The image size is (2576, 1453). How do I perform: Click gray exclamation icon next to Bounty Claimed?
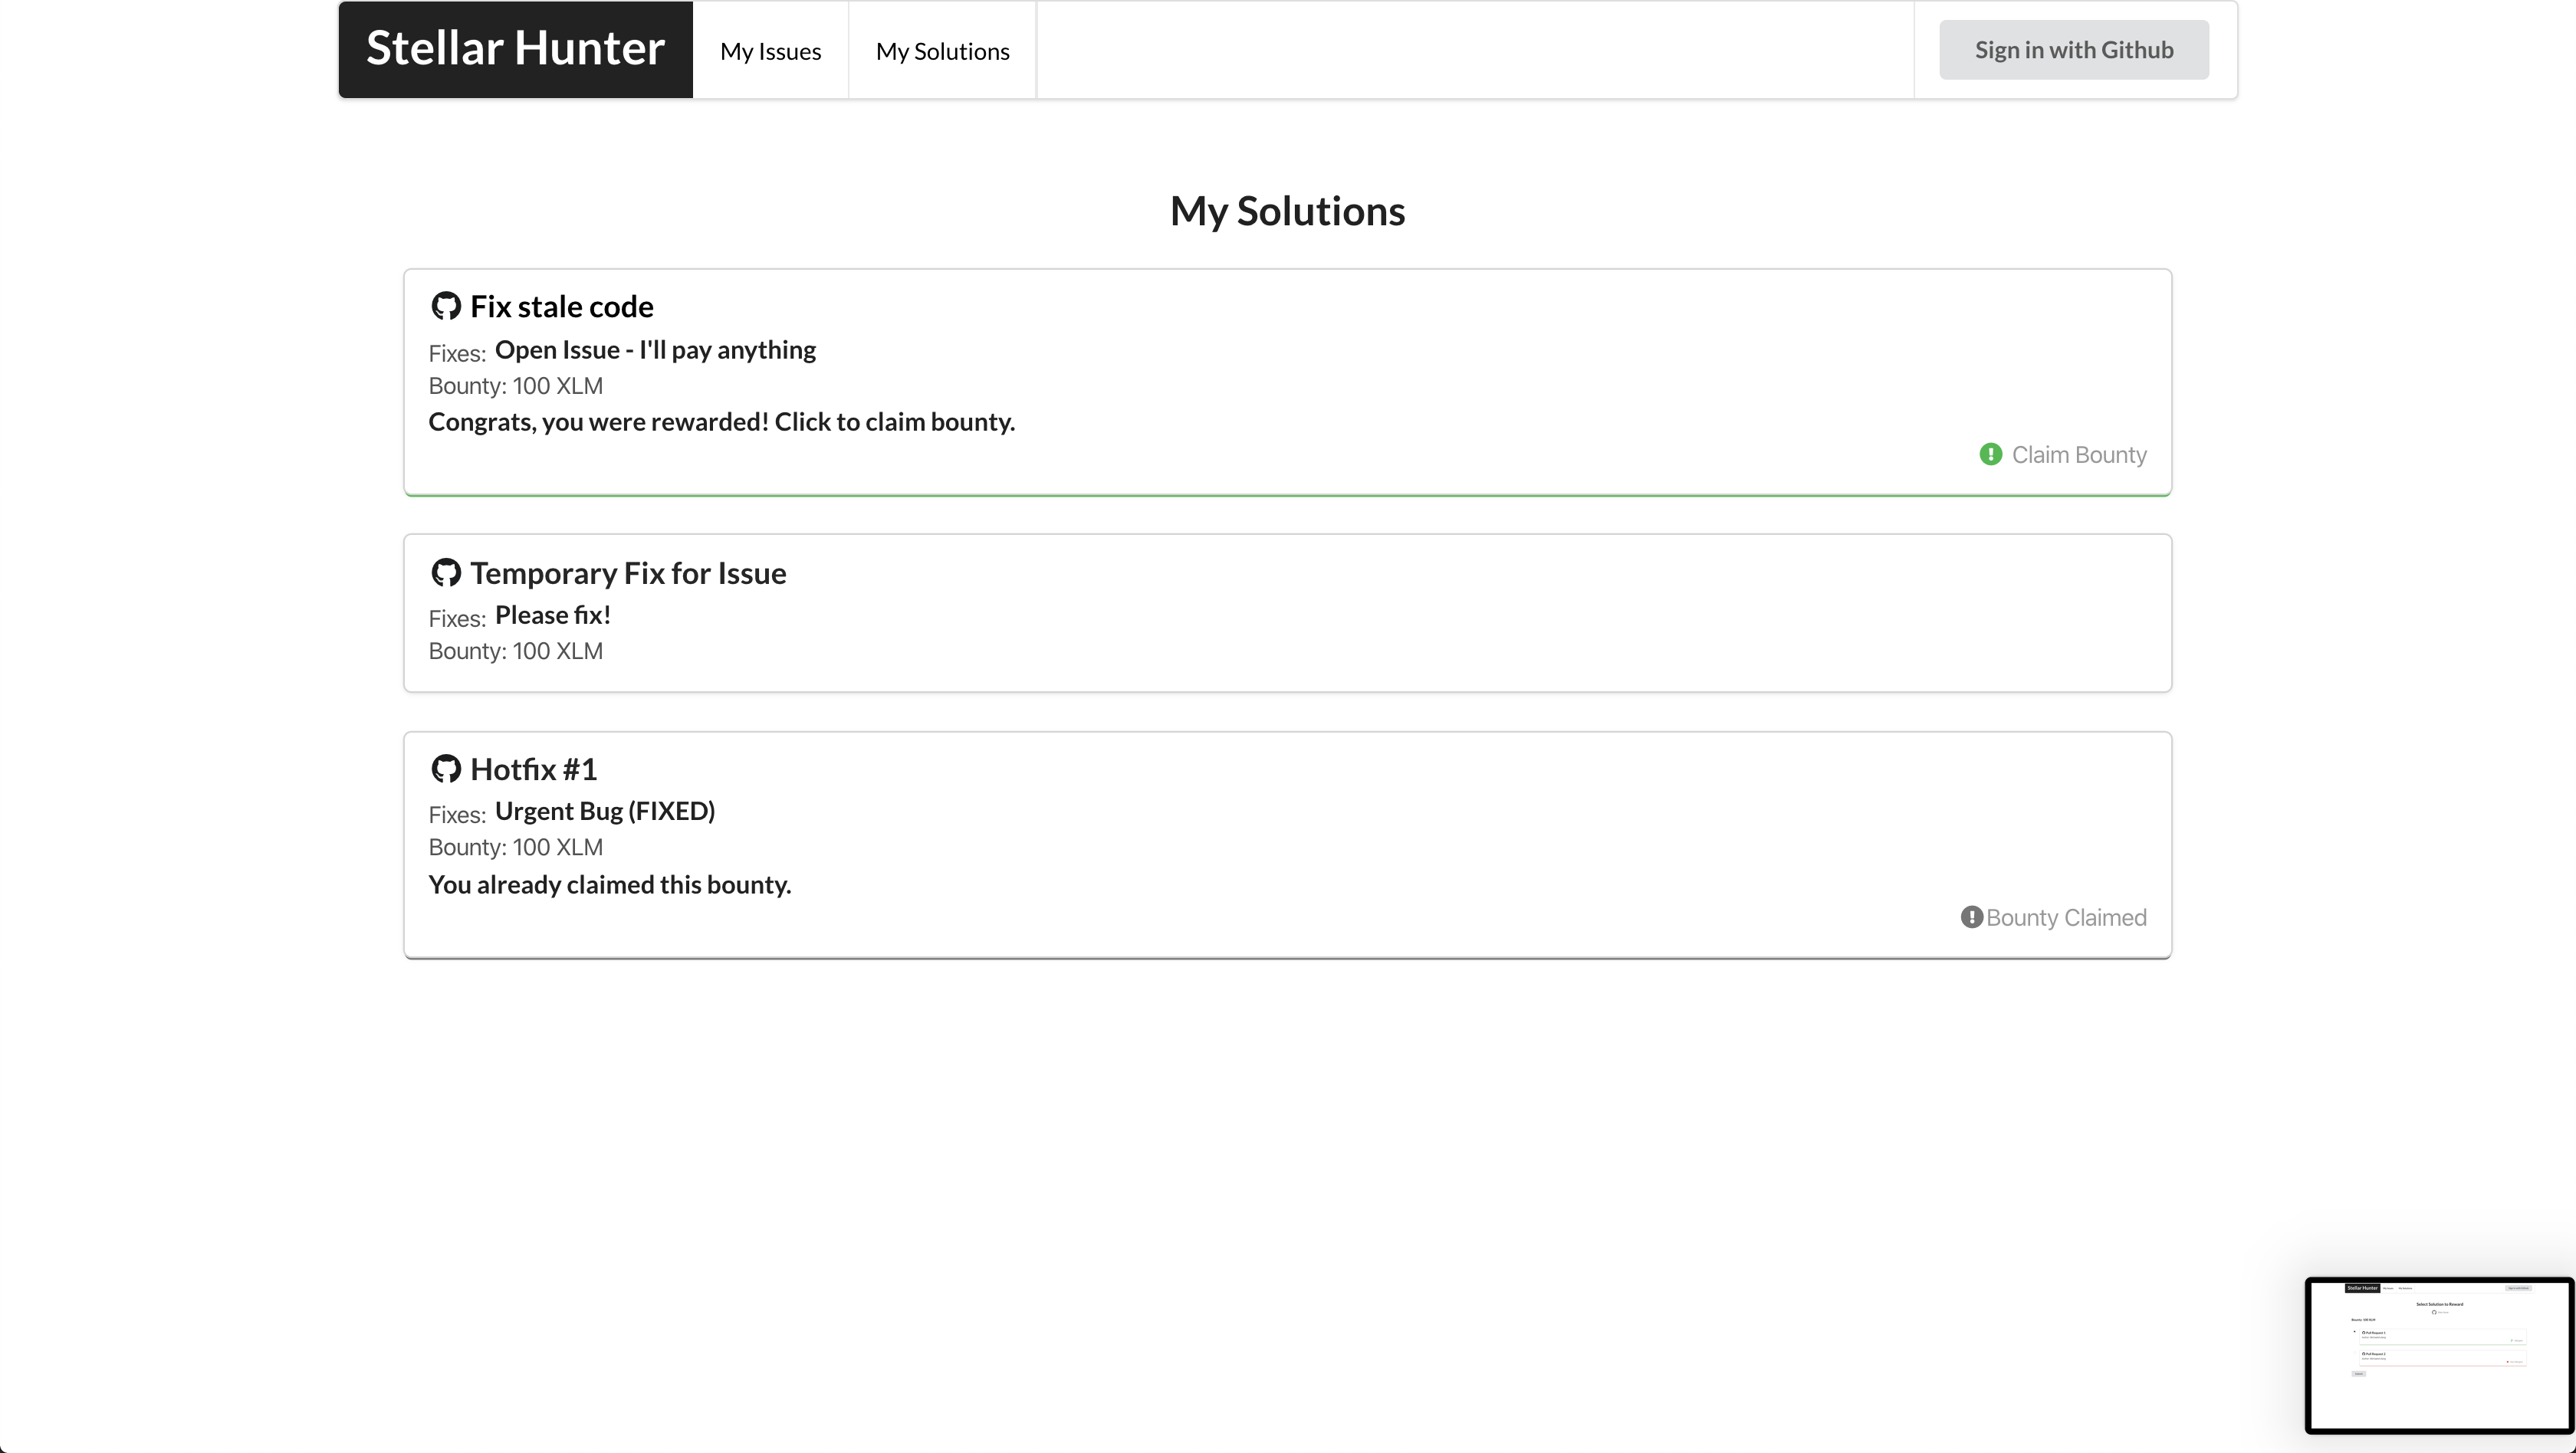coord(1971,917)
